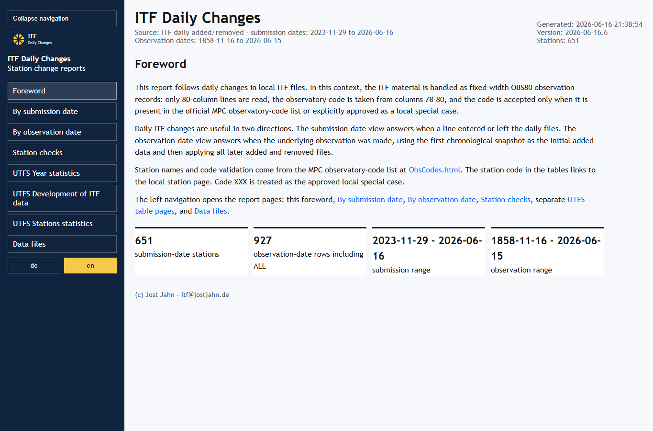This screenshot has height=431, width=653.
Task: Open By observation date in sidebar
Action: coord(62,132)
